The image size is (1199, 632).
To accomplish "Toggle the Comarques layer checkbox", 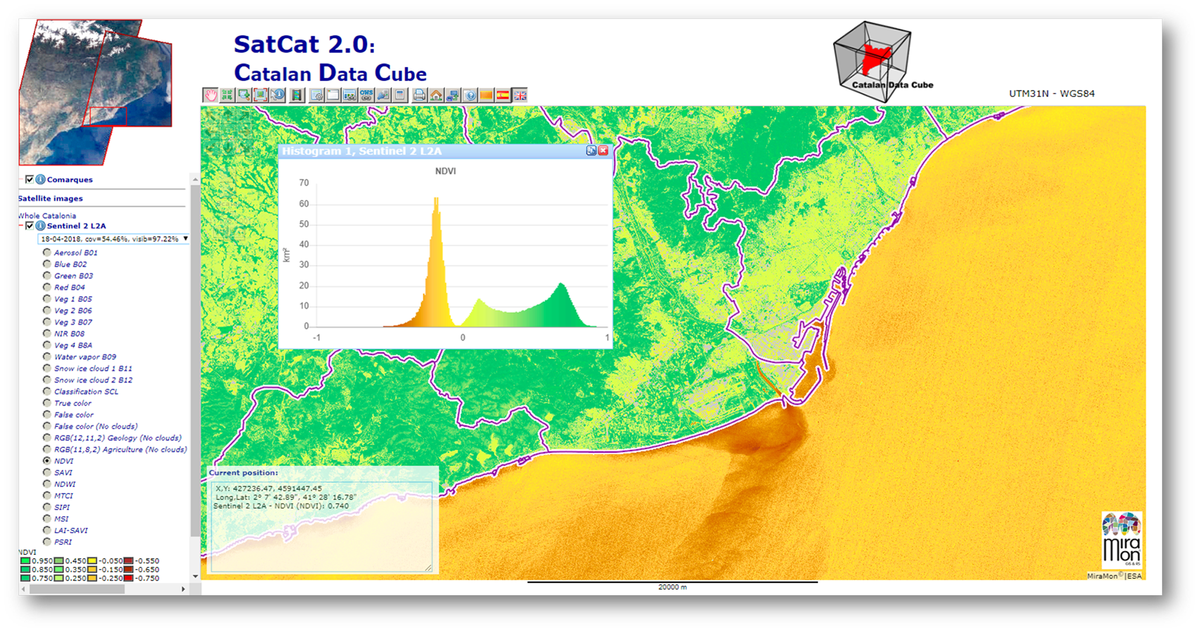I will coord(29,179).
